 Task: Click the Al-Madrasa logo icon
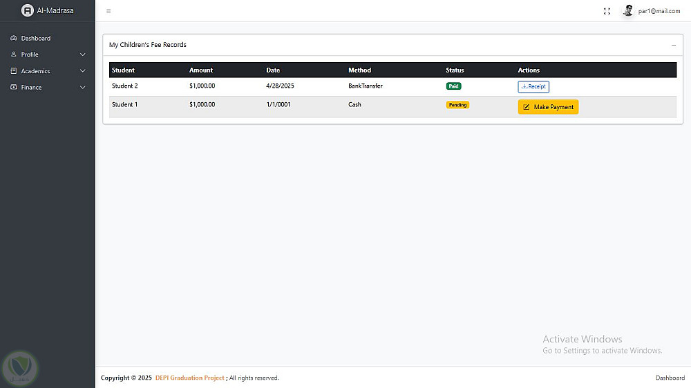[28, 10]
